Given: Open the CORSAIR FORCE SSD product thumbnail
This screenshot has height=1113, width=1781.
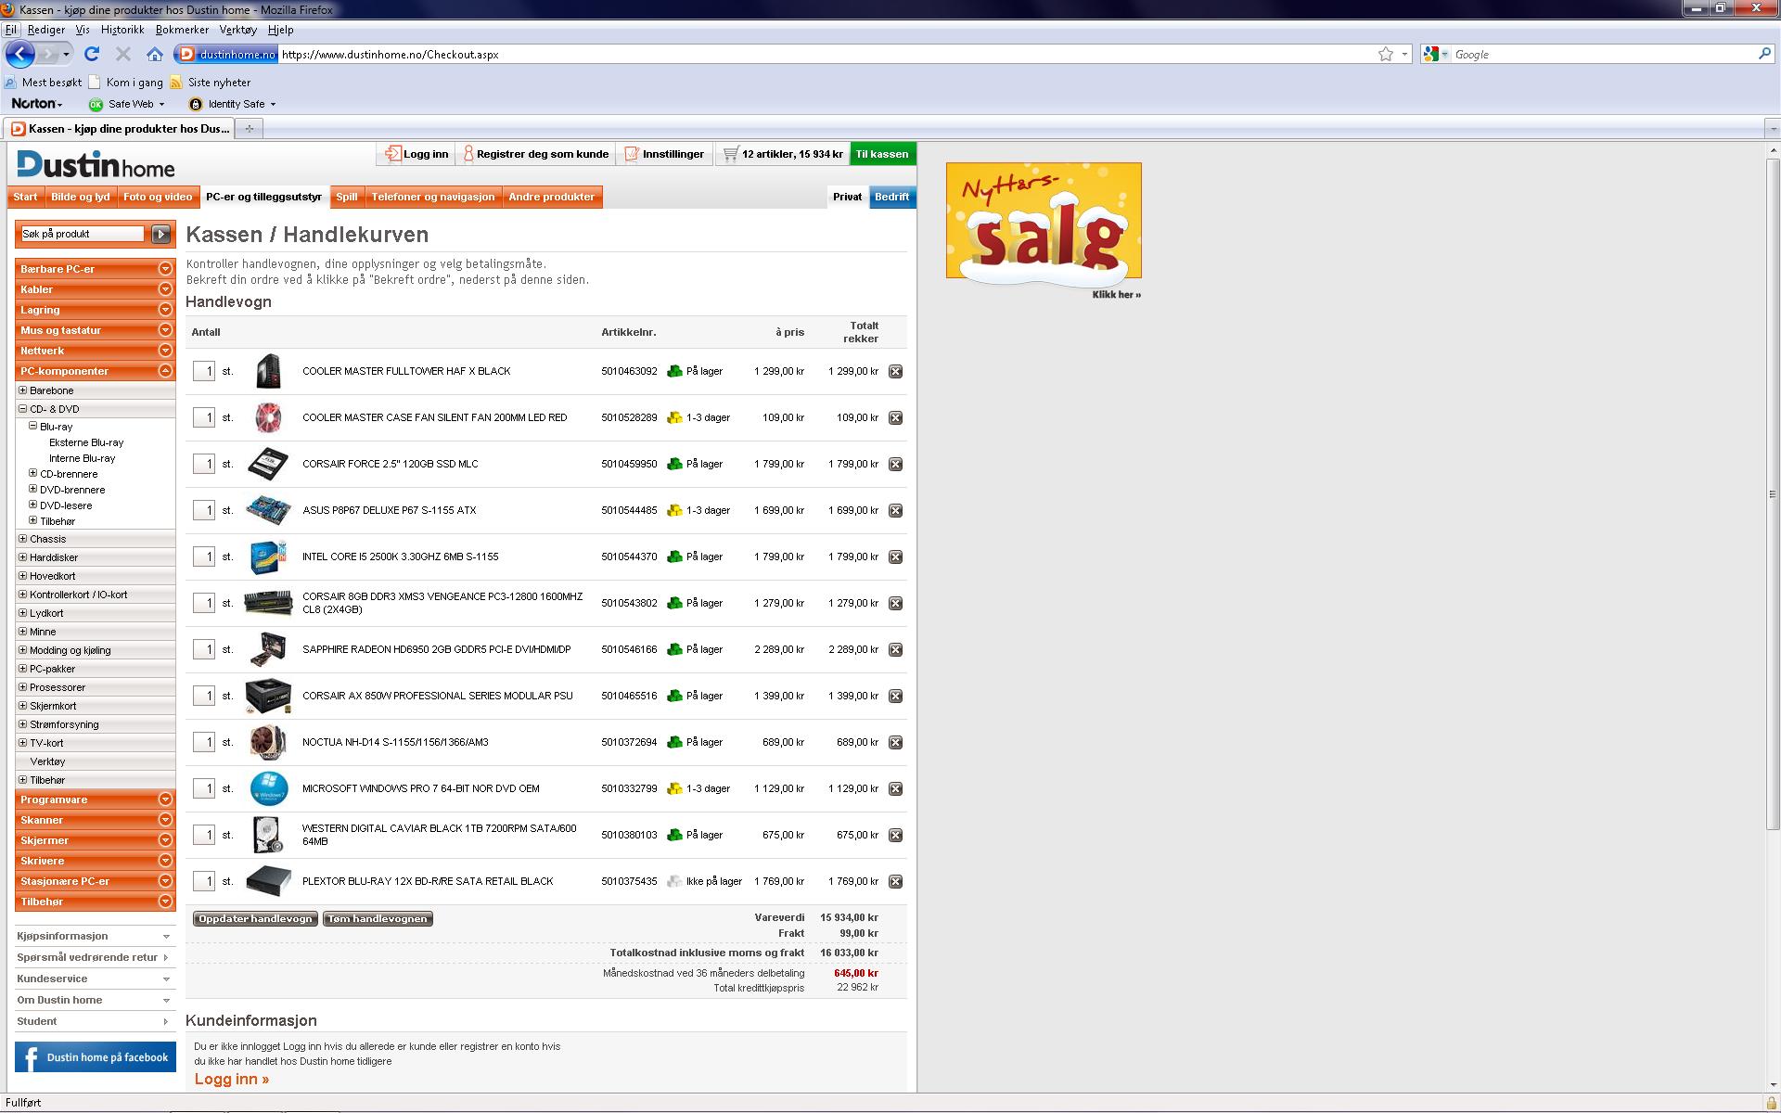Looking at the screenshot, I should pos(268,464).
